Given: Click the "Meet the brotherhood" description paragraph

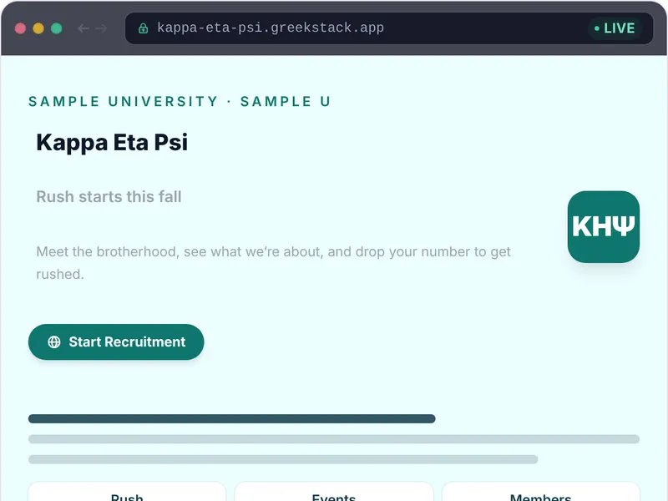Looking at the screenshot, I should (x=273, y=262).
